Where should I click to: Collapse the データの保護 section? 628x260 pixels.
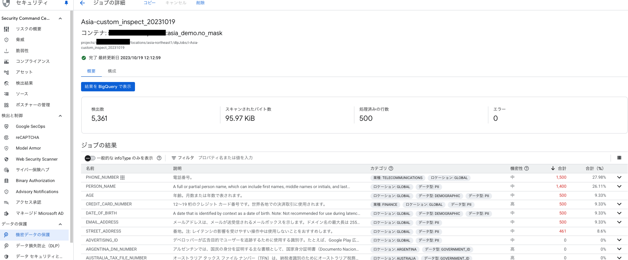60,224
